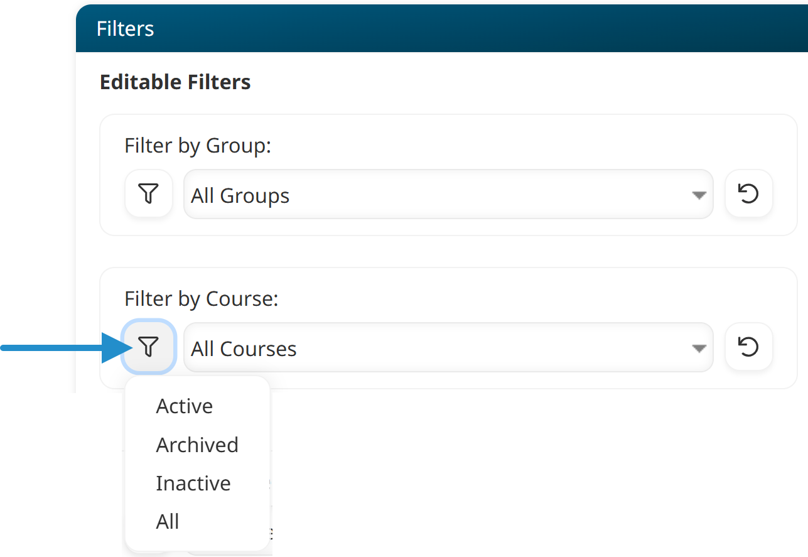808x557 pixels.
Task: Click the Filter by Course funnel icon
Action: 149,347
